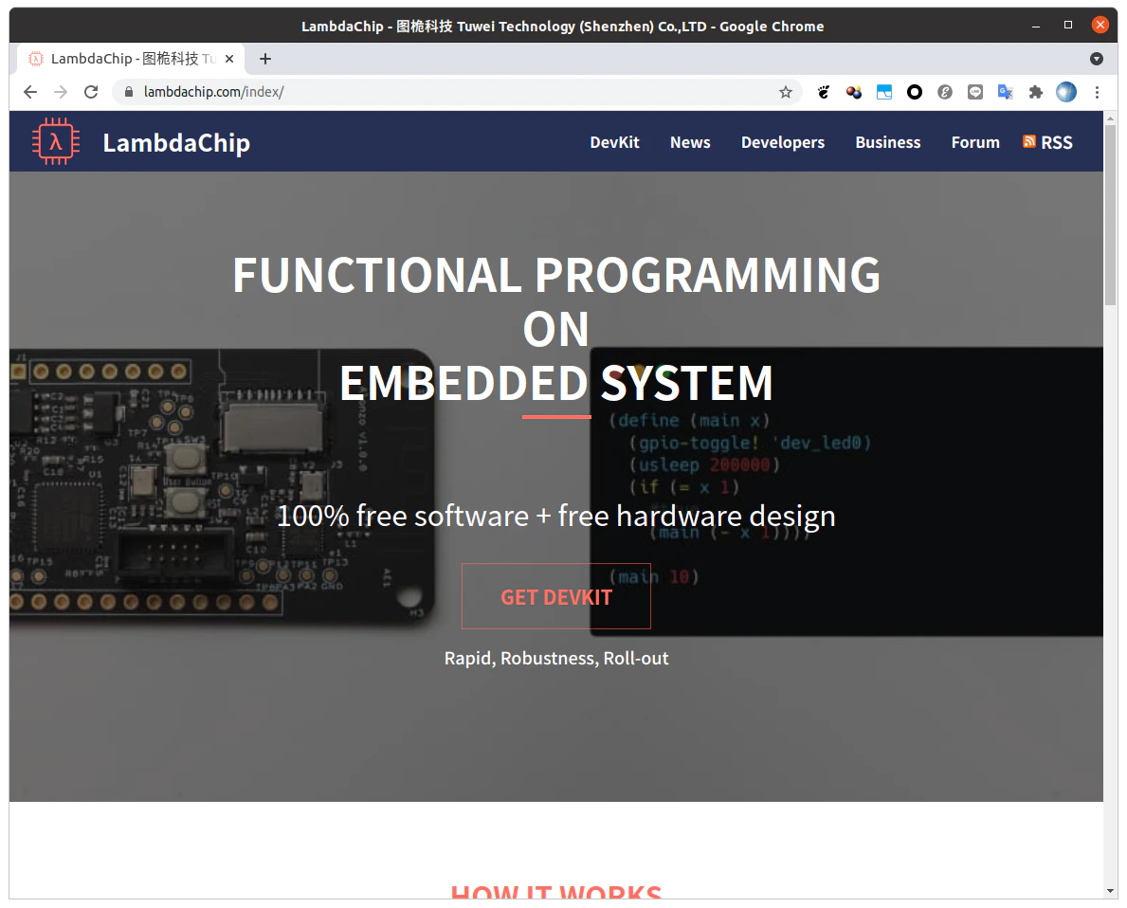Click the Google Translate extension icon

click(1005, 92)
